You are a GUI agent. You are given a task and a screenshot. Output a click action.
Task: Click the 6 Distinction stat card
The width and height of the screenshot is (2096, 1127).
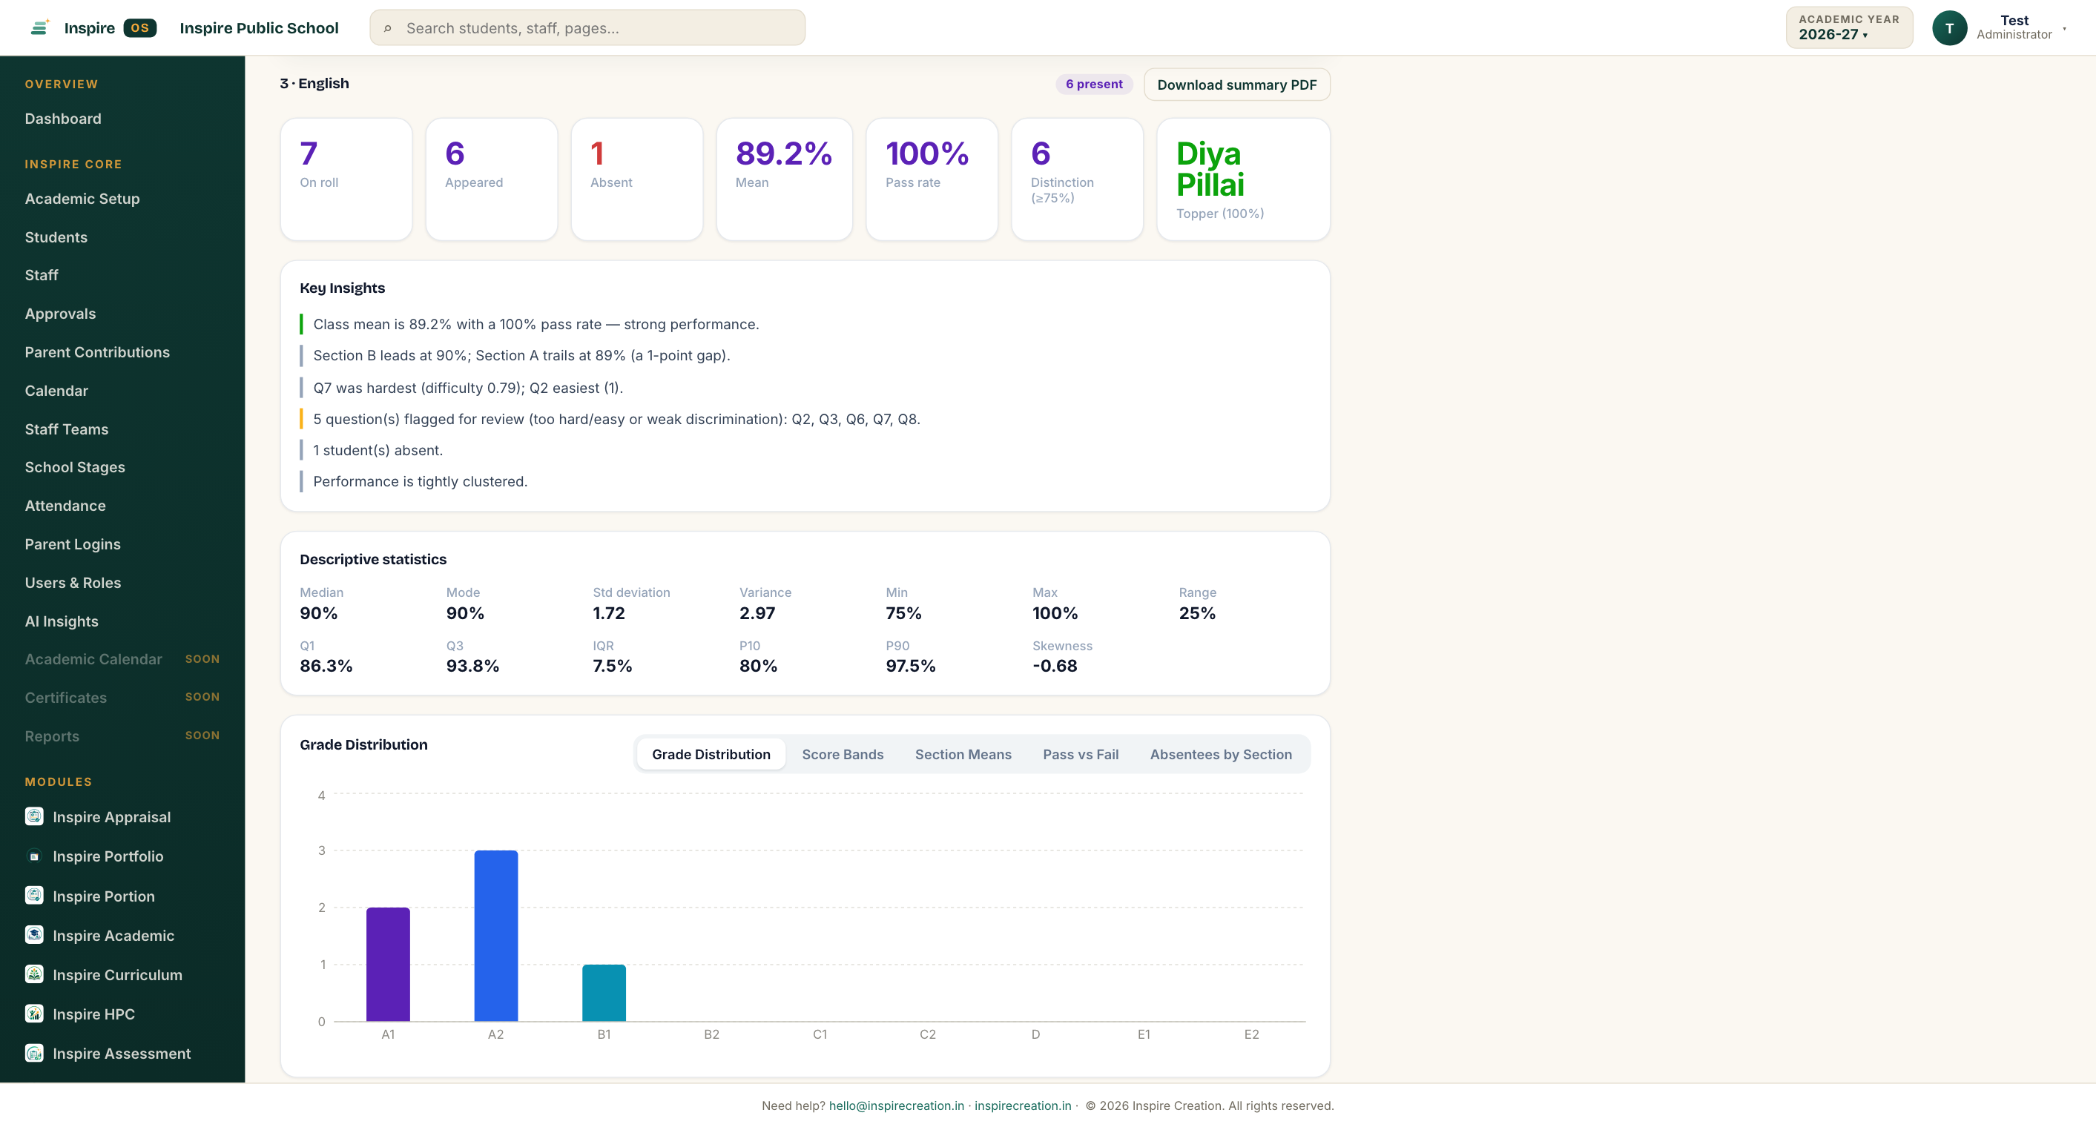click(x=1077, y=179)
